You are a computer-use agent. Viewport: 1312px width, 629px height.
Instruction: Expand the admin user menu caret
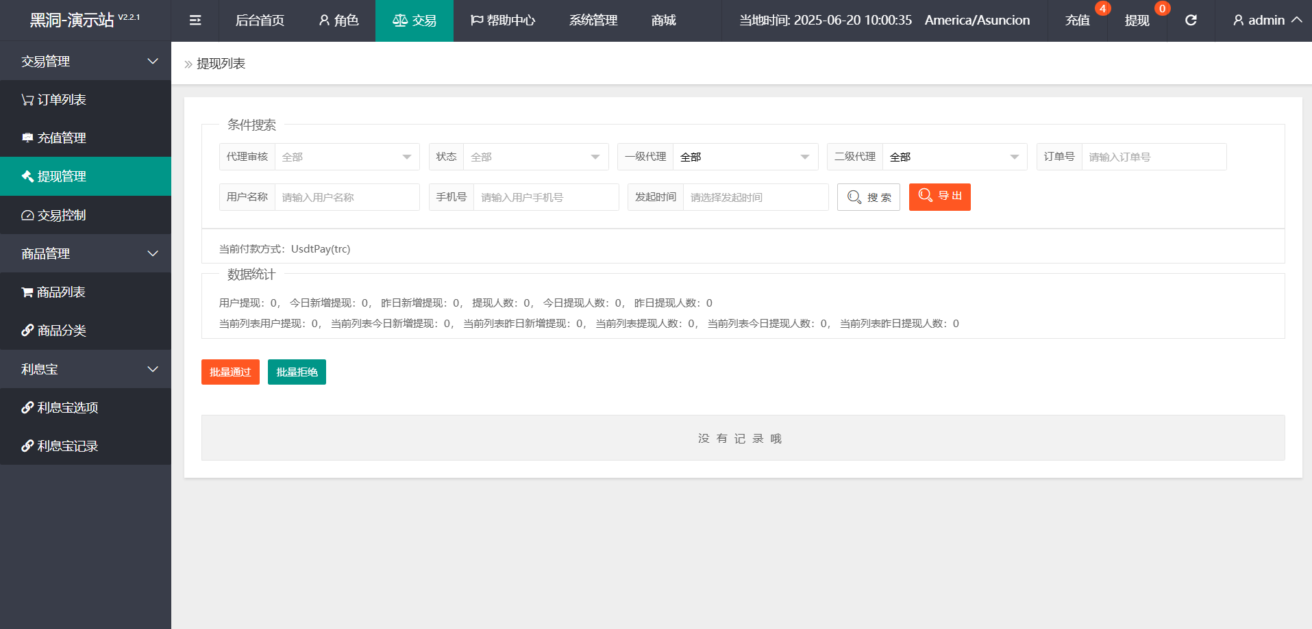(1296, 21)
